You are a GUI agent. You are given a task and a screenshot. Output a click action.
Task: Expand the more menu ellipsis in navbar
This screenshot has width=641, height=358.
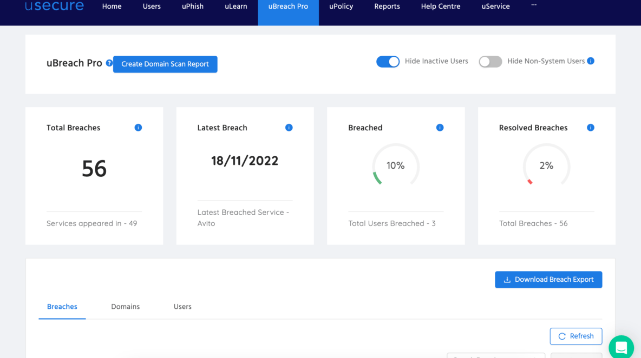[x=534, y=5]
